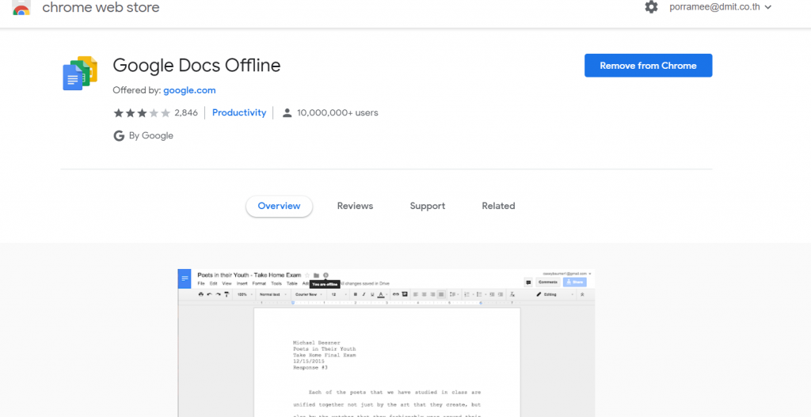
Task: Click the porramee@dmit.co.th account email
Action: (715, 7)
